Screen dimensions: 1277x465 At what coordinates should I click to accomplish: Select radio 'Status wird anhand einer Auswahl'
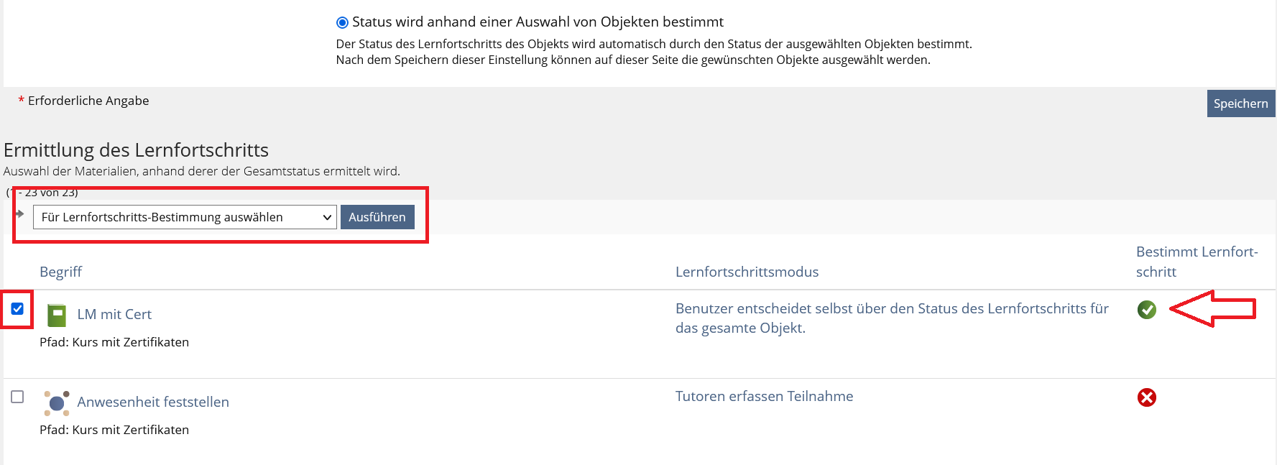pyautogui.click(x=342, y=23)
